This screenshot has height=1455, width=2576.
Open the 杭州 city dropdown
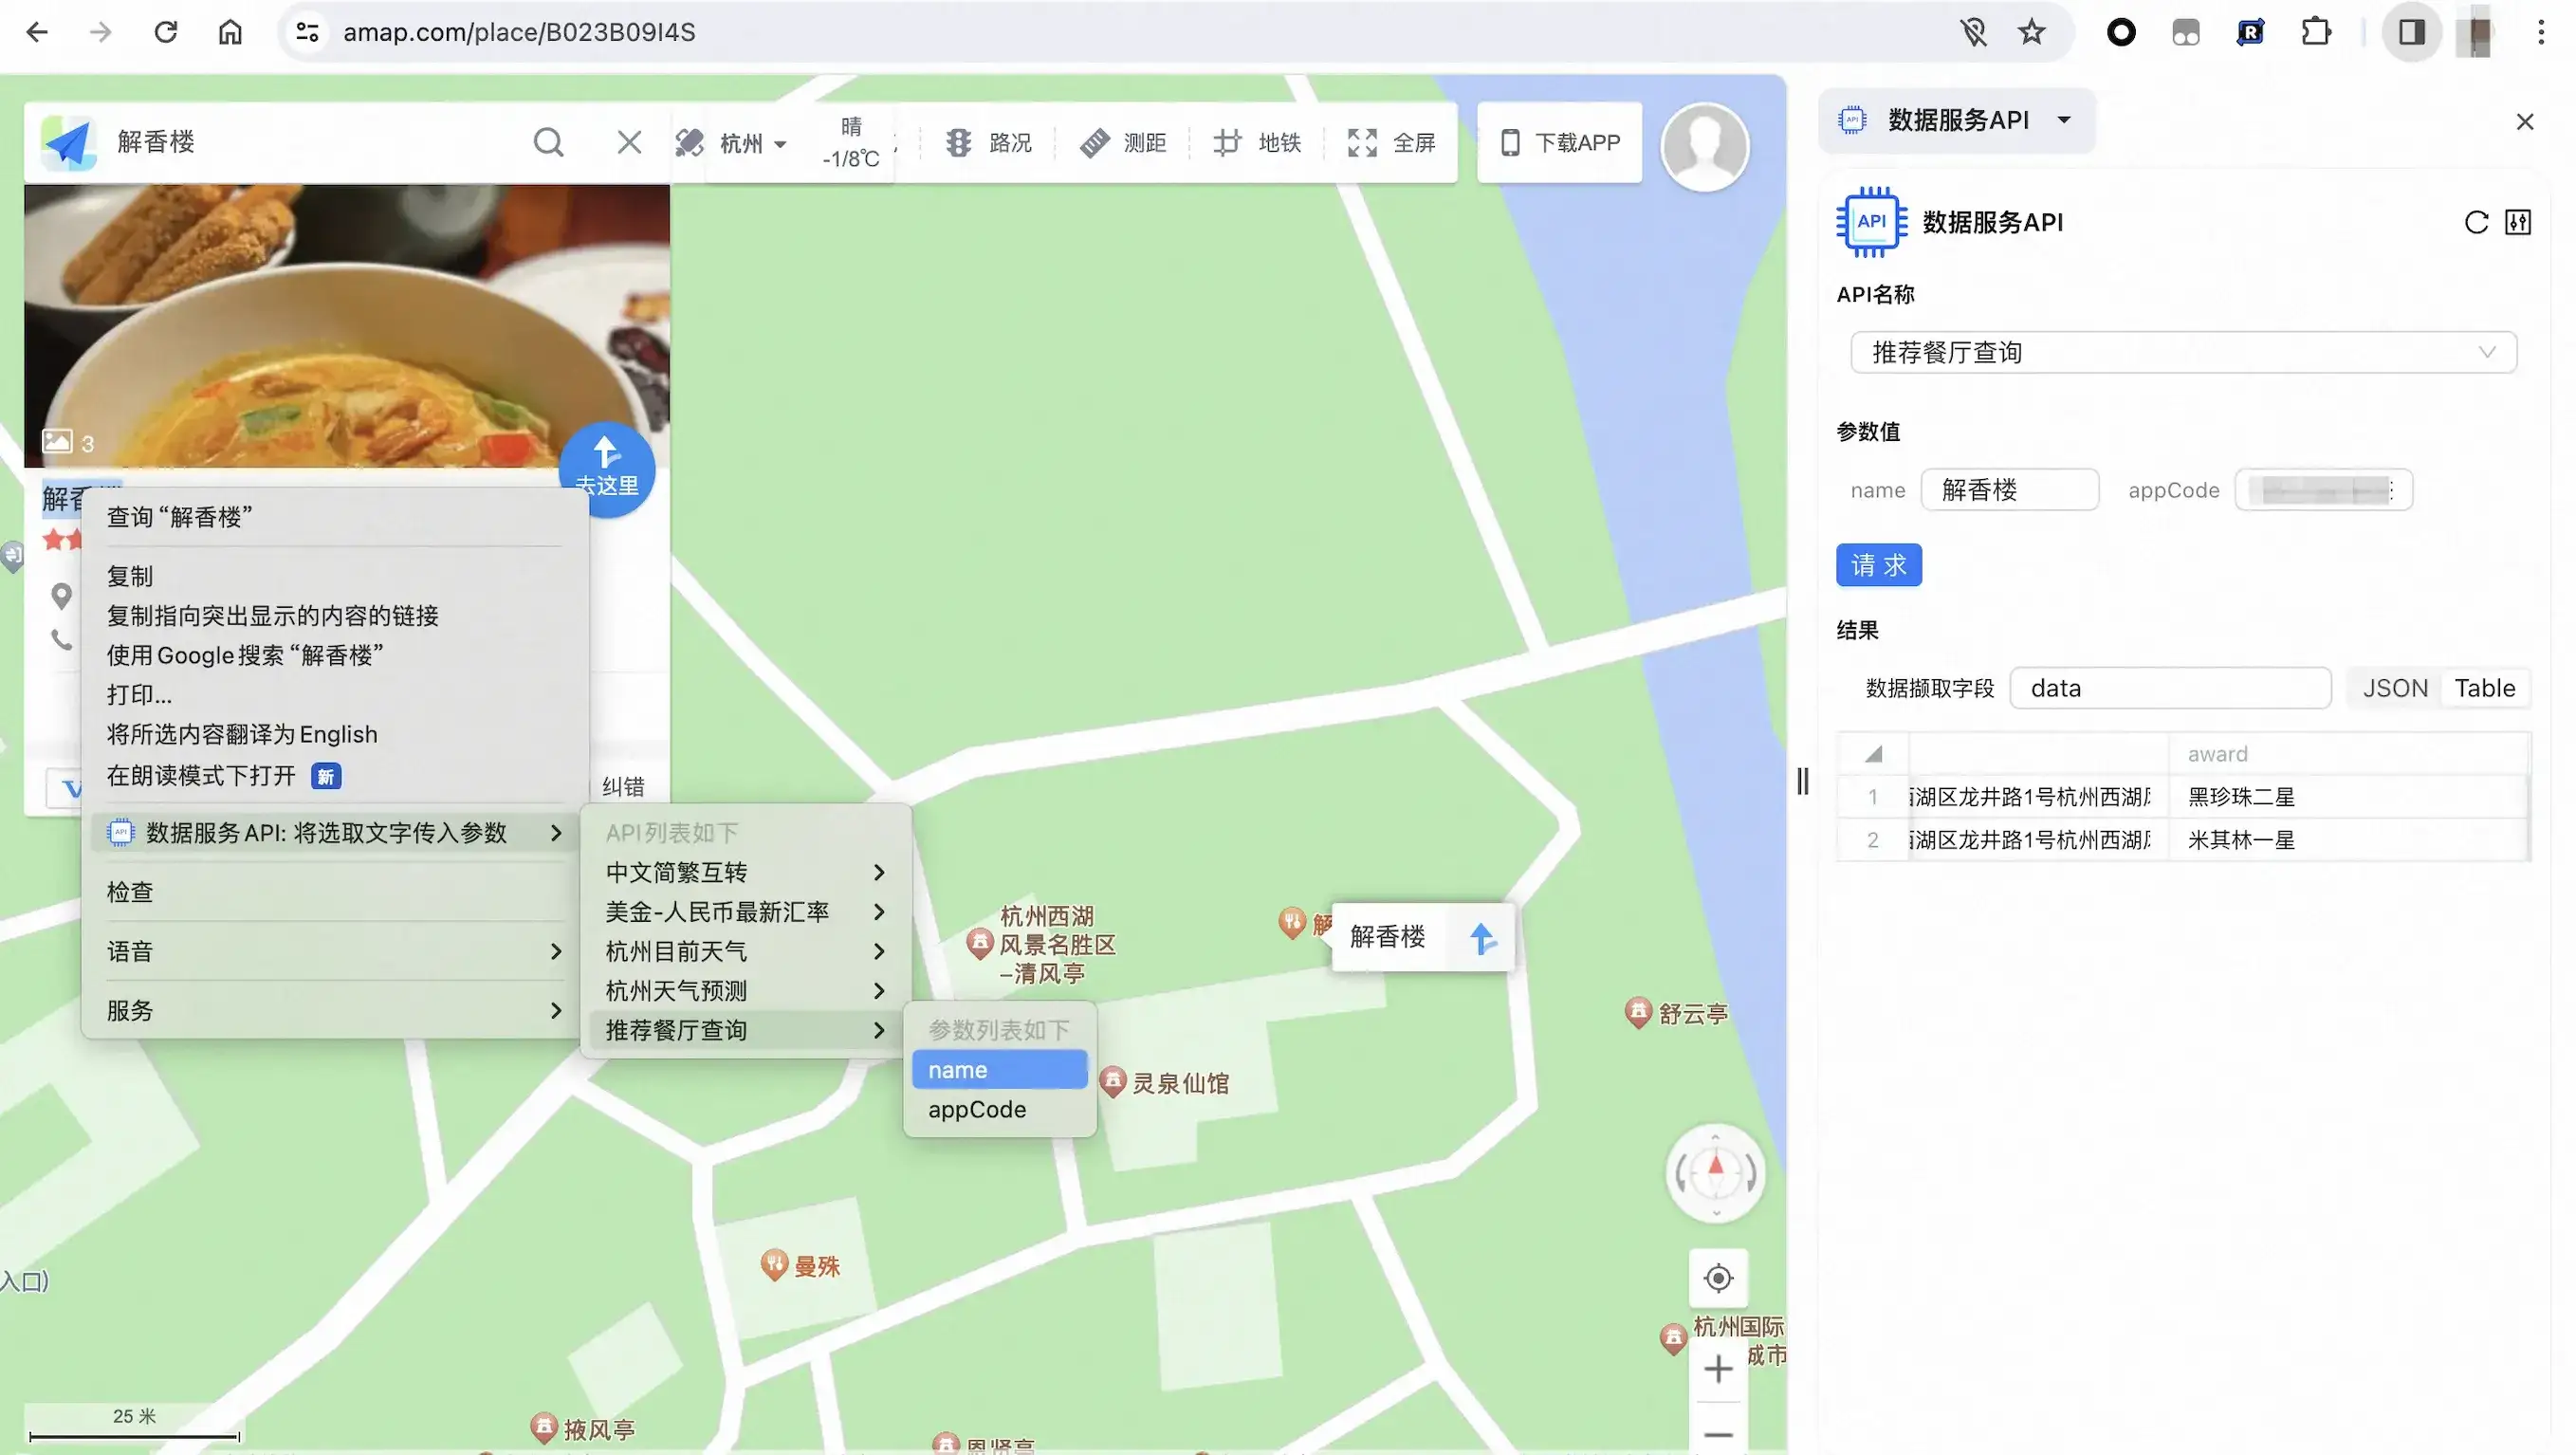(752, 144)
